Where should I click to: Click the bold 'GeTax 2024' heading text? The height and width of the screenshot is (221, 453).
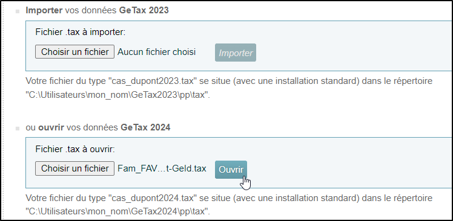(145, 127)
